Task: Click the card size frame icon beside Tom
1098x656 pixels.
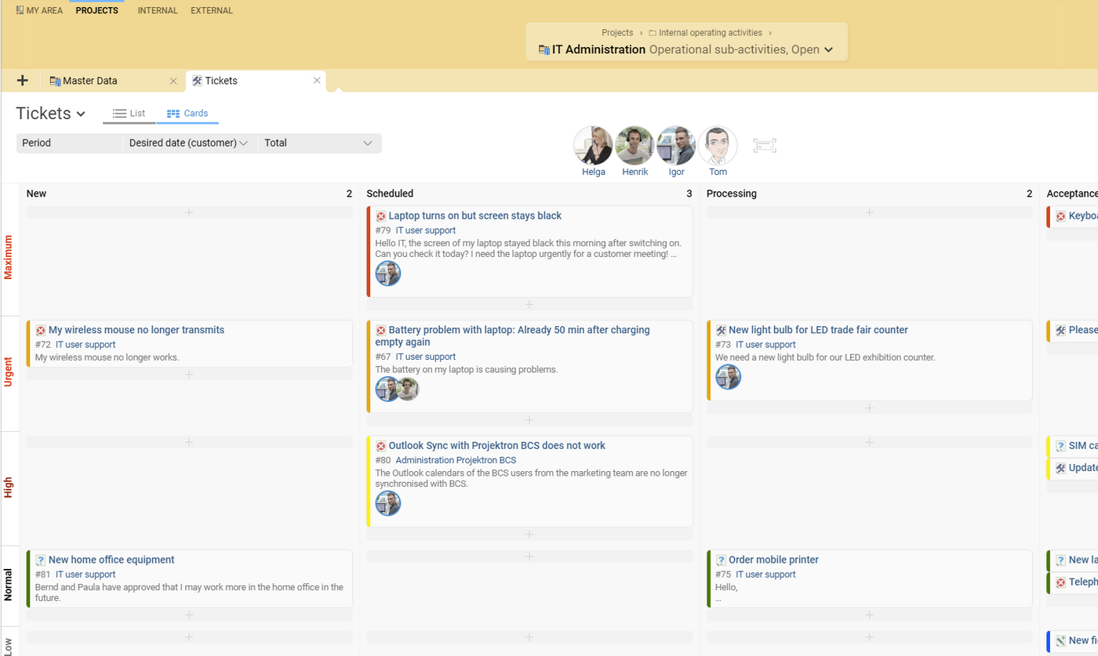Action: [765, 145]
